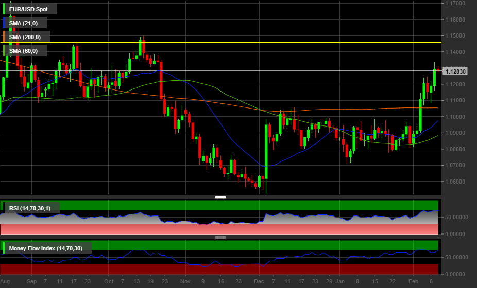Viewport: 477px width, 288px height.
Task: Click the current price tag 1.12830
Action: 455,71
